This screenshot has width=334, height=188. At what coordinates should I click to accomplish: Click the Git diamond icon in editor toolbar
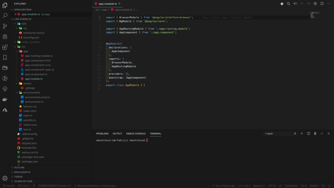[x=282, y=4]
